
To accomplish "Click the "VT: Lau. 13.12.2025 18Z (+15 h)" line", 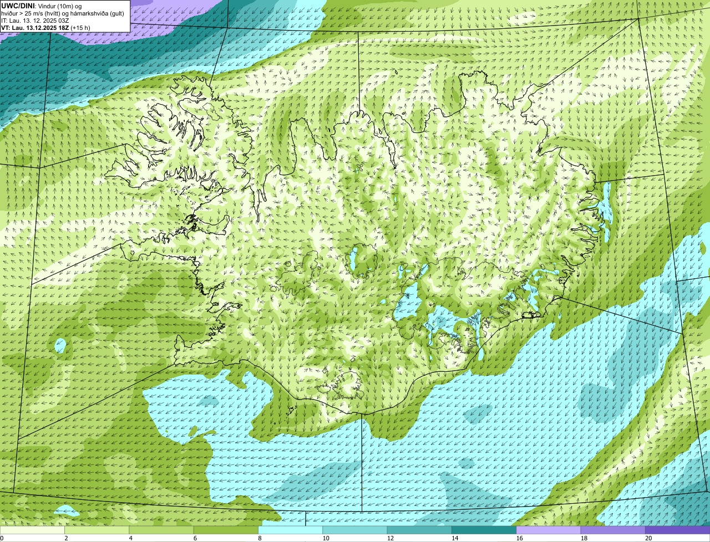I will (45, 28).
